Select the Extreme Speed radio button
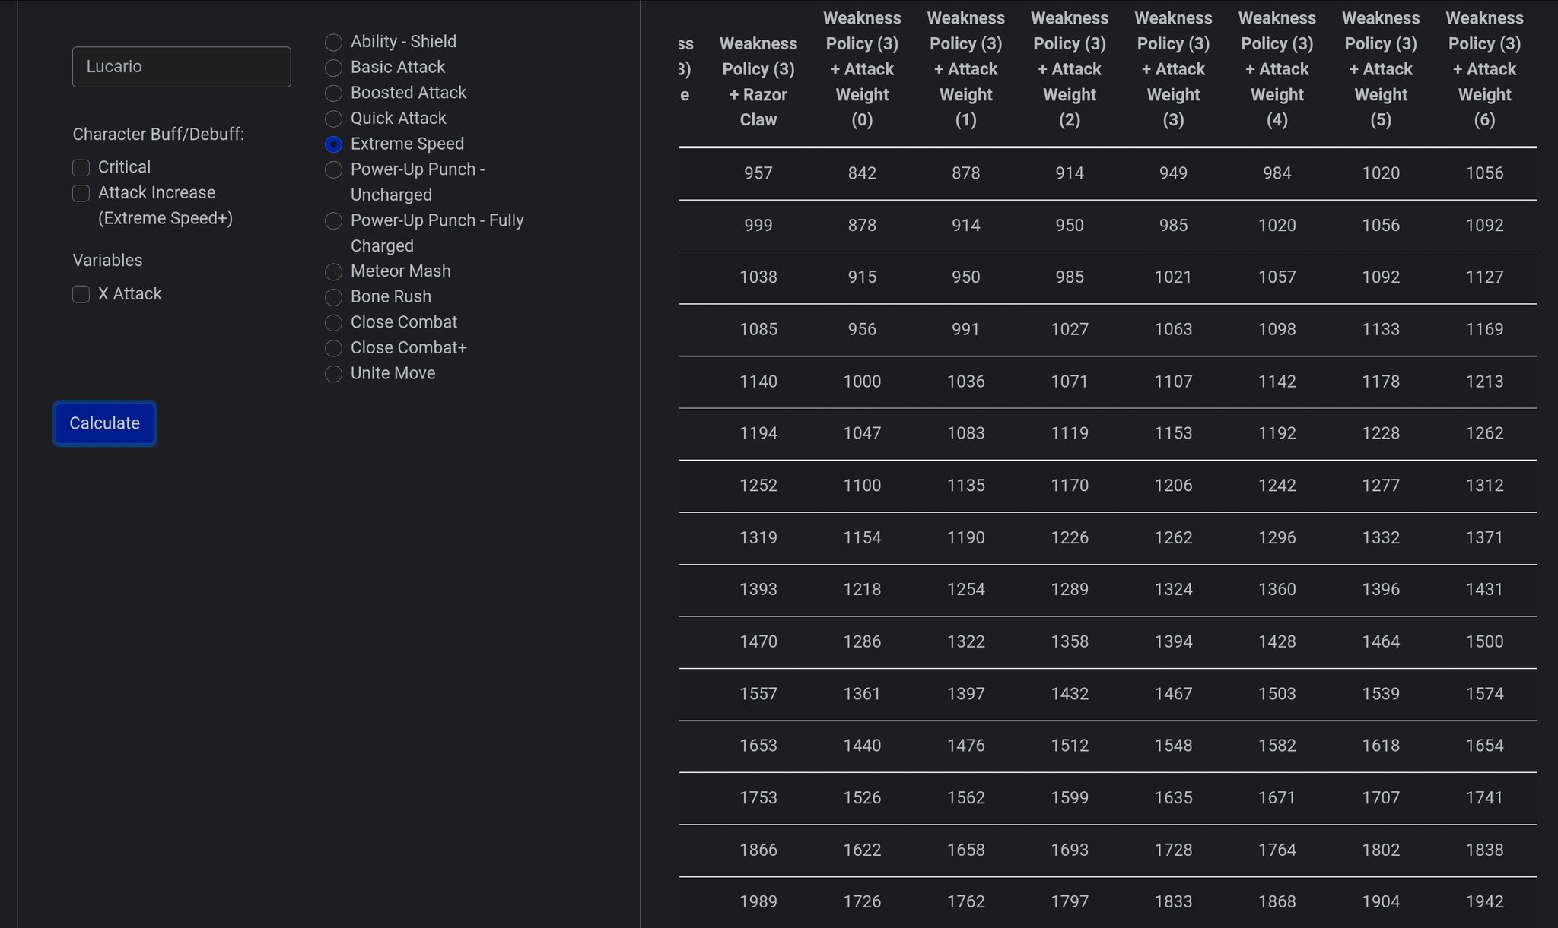Screen dimensions: 1558x928 333,144
